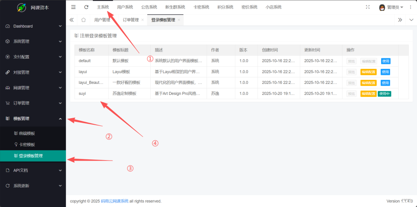Click the Dashboard gauge icon

tap(7, 26)
